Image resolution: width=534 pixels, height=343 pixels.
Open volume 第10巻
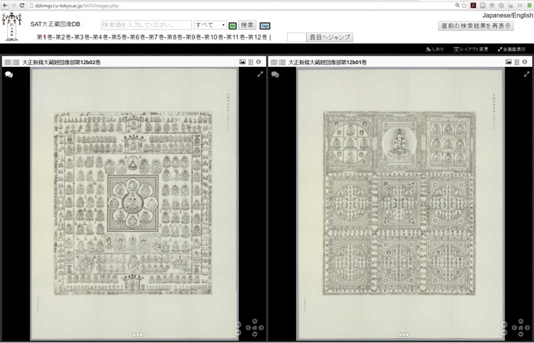(213, 37)
